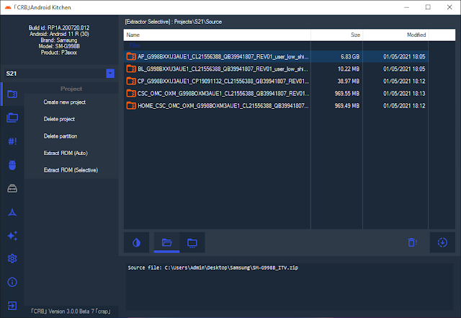Select the CSC_OMC_OXM_G998BOXM3AUE1 file name
The width and height of the screenshot is (461, 318).
pyautogui.click(x=223, y=94)
